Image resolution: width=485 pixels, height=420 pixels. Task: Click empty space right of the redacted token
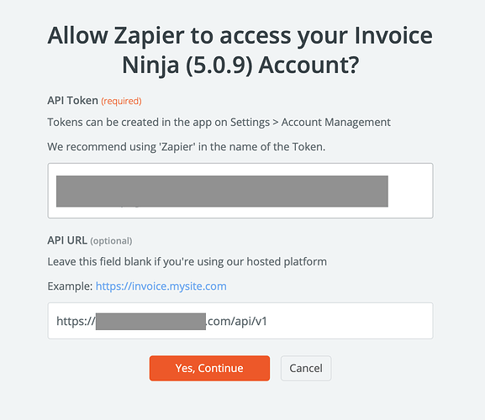click(x=410, y=191)
